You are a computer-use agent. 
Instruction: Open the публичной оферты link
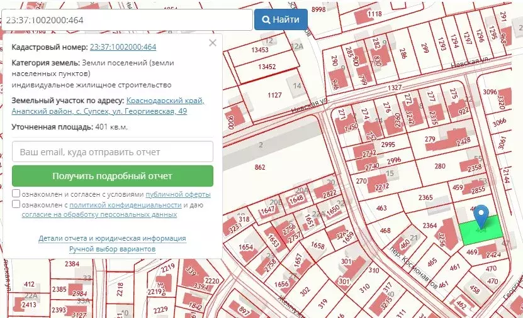[x=177, y=194]
